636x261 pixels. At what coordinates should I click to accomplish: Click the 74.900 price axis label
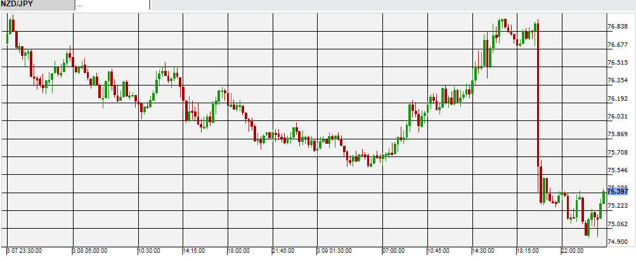coord(618,241)
